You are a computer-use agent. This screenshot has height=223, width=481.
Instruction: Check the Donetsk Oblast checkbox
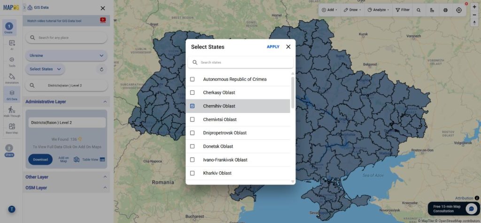(x=192, y=146)
